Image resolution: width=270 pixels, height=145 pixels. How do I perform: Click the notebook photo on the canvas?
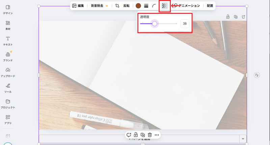click(143, 75)
